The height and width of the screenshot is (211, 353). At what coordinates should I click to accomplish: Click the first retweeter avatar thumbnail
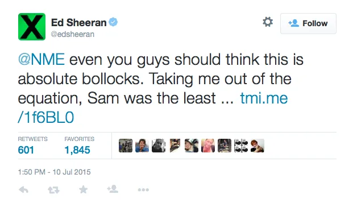pos(126,146)
